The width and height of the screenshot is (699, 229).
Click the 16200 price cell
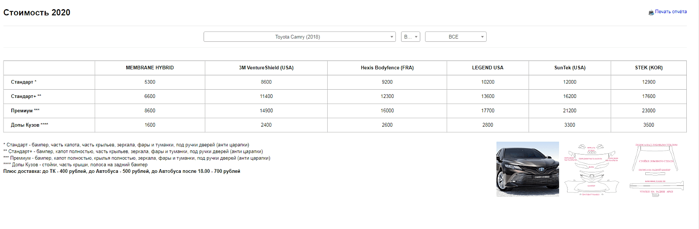point(570,97)
